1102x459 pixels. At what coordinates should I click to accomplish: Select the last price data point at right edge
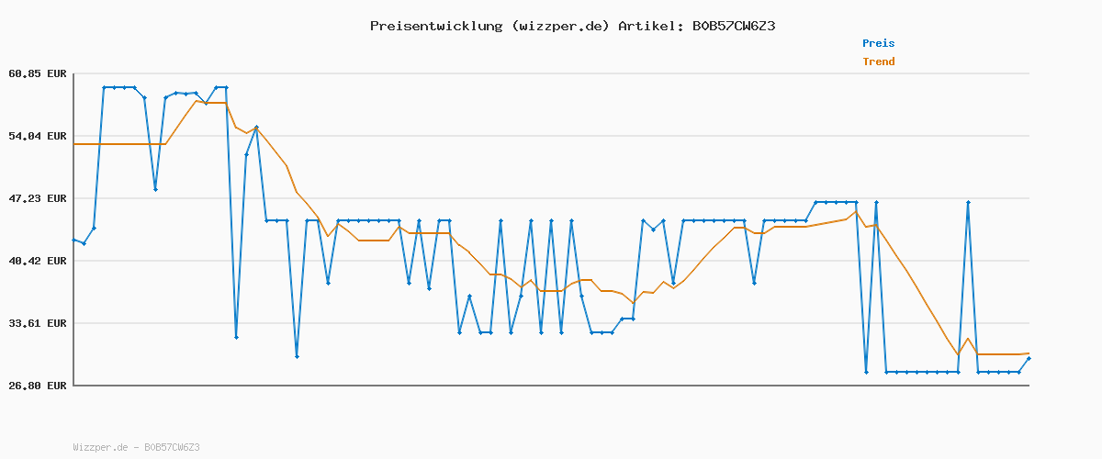(x=1029, y=358)
